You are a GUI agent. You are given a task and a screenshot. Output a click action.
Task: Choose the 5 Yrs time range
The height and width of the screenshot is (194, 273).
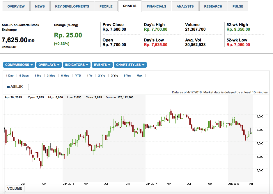[x=127, y=76]
